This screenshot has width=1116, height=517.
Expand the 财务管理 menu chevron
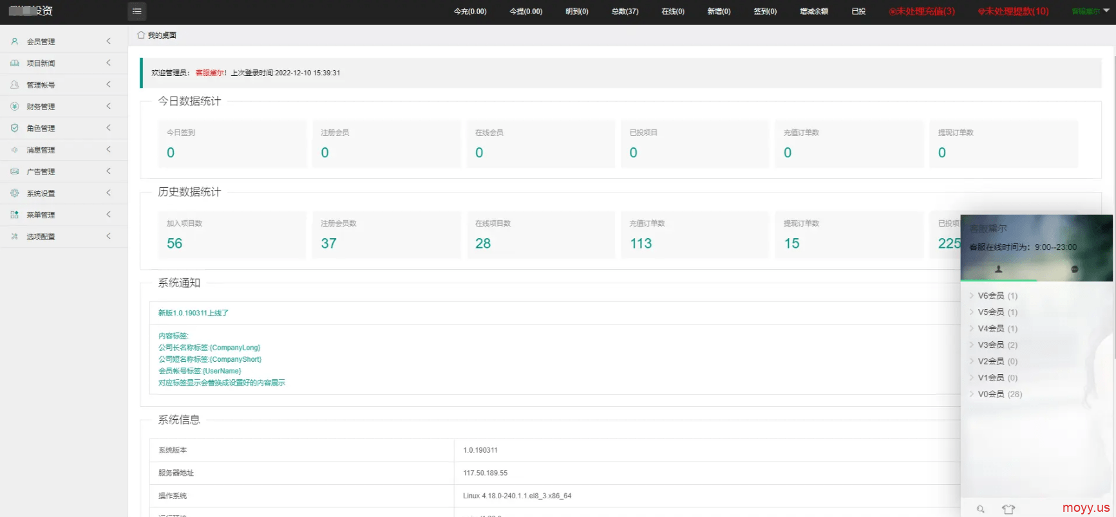pos(108,106)
